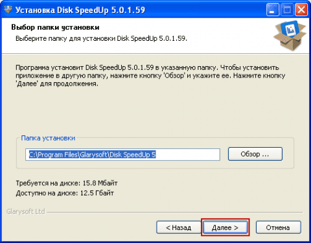The height and width of the screenshot is (243, 311).
Task: Click the box package icon in header
Action: (290, 36)
